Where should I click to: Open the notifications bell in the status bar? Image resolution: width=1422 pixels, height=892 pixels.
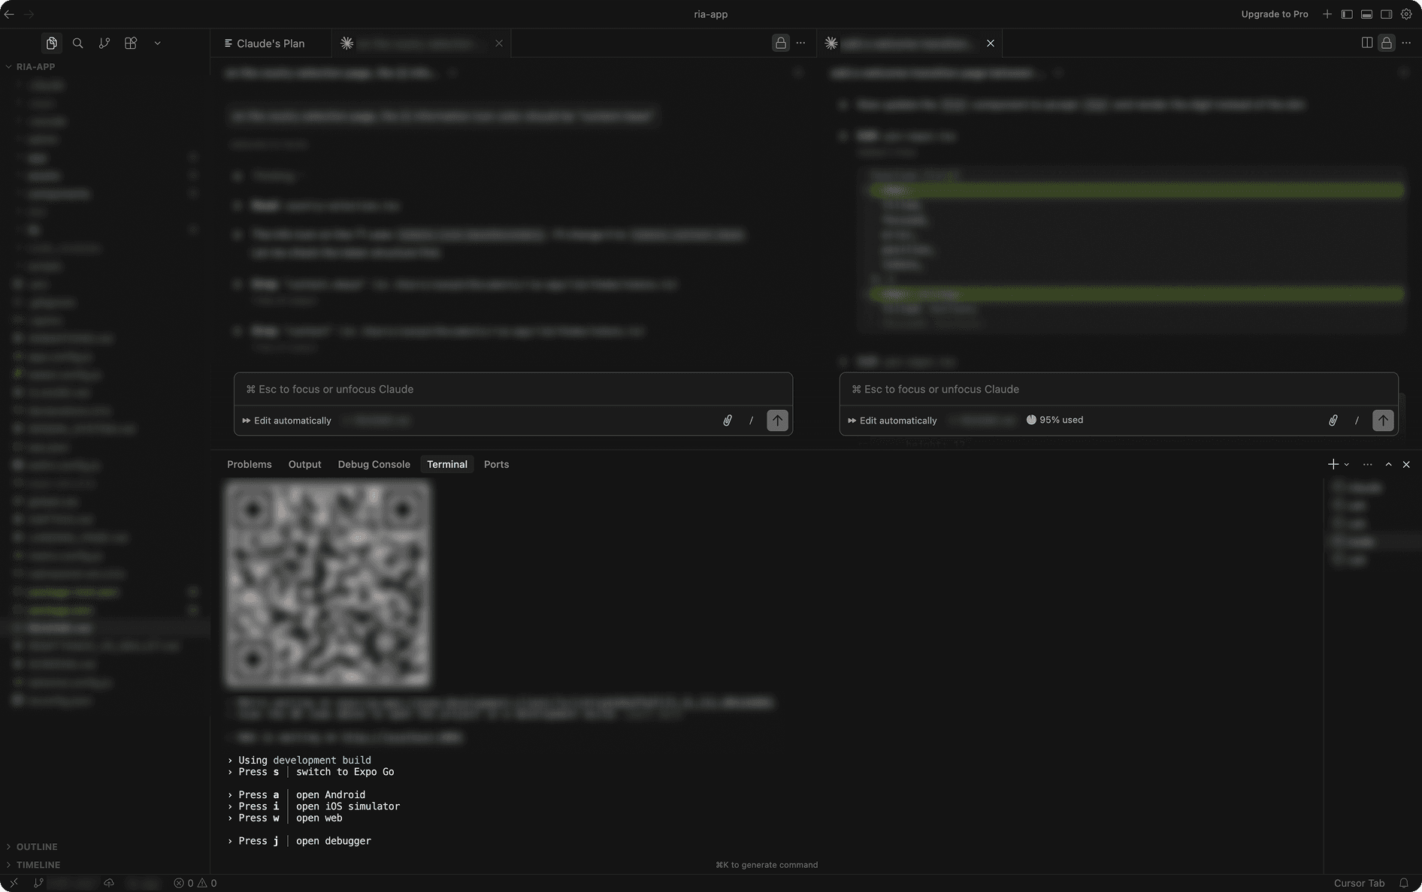click(x=1402, y=883)
